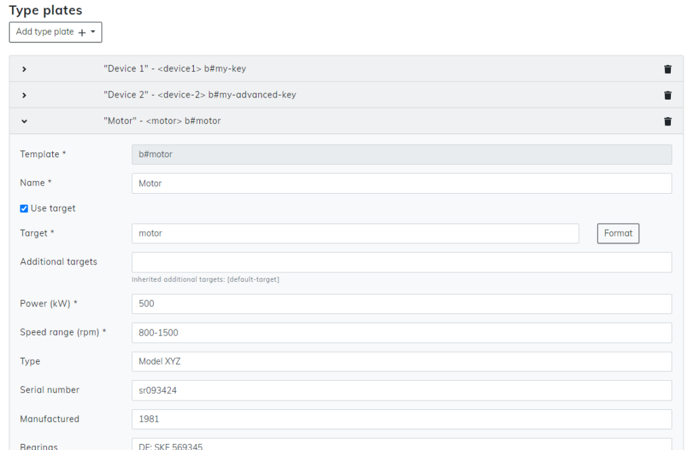Viewport: 694px width, 450px height.
Task: Click the Manufactured field showing 1981
Action: 401,419
